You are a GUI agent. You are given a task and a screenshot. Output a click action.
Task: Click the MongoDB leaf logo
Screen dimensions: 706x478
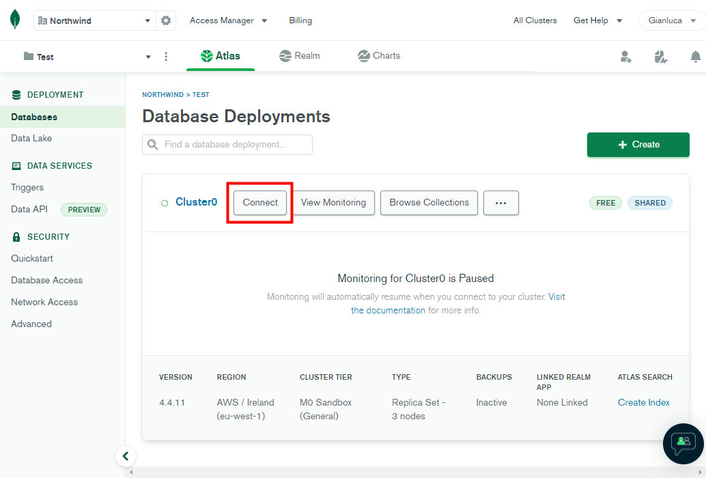pyautogui.click(x=15, y=19)
